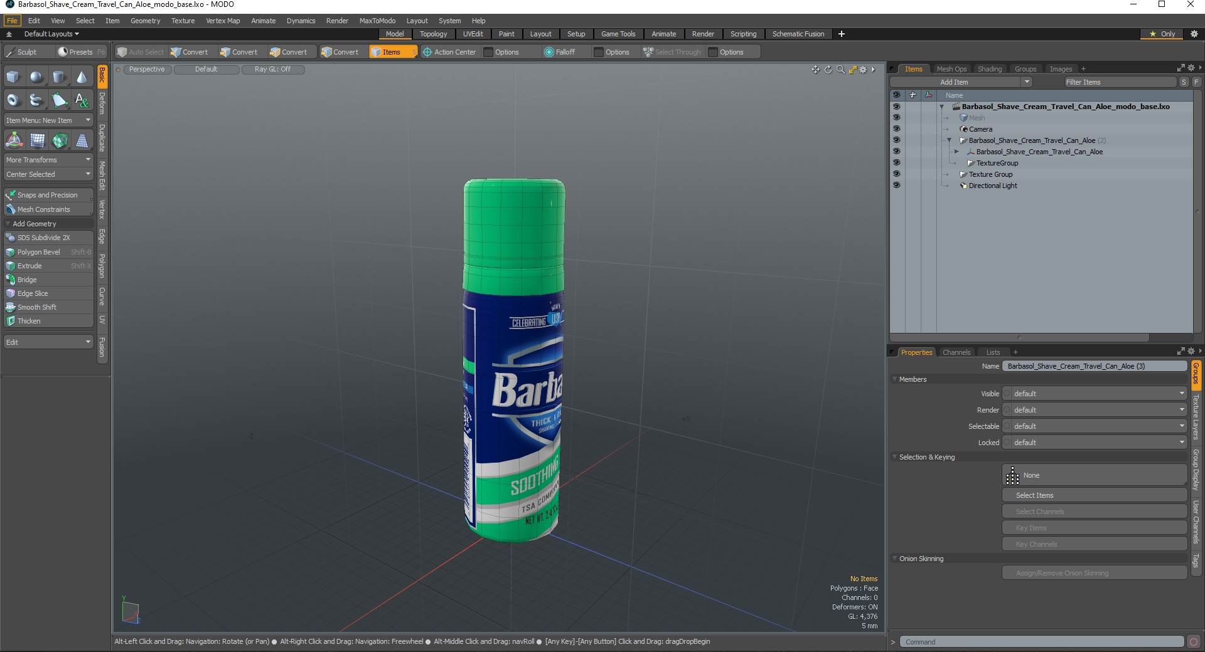This screenshot has width=1205, height=652.
Task: Open the Locked default dropdown
Action: click(x=1095, y=443)
